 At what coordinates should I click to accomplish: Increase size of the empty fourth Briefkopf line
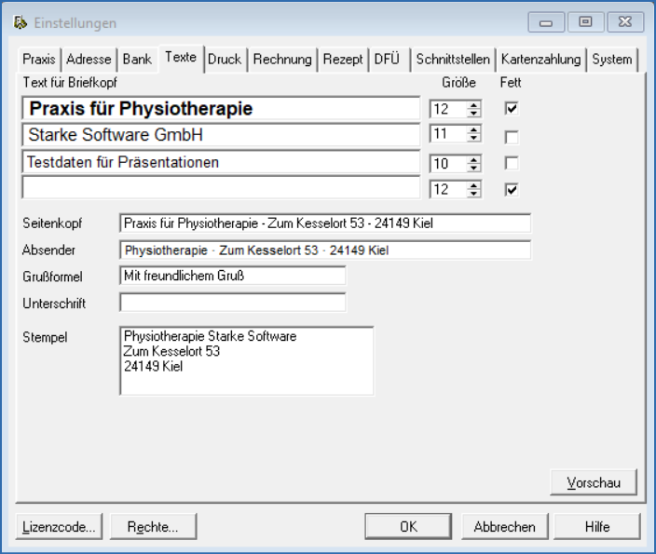click(473, 185)
